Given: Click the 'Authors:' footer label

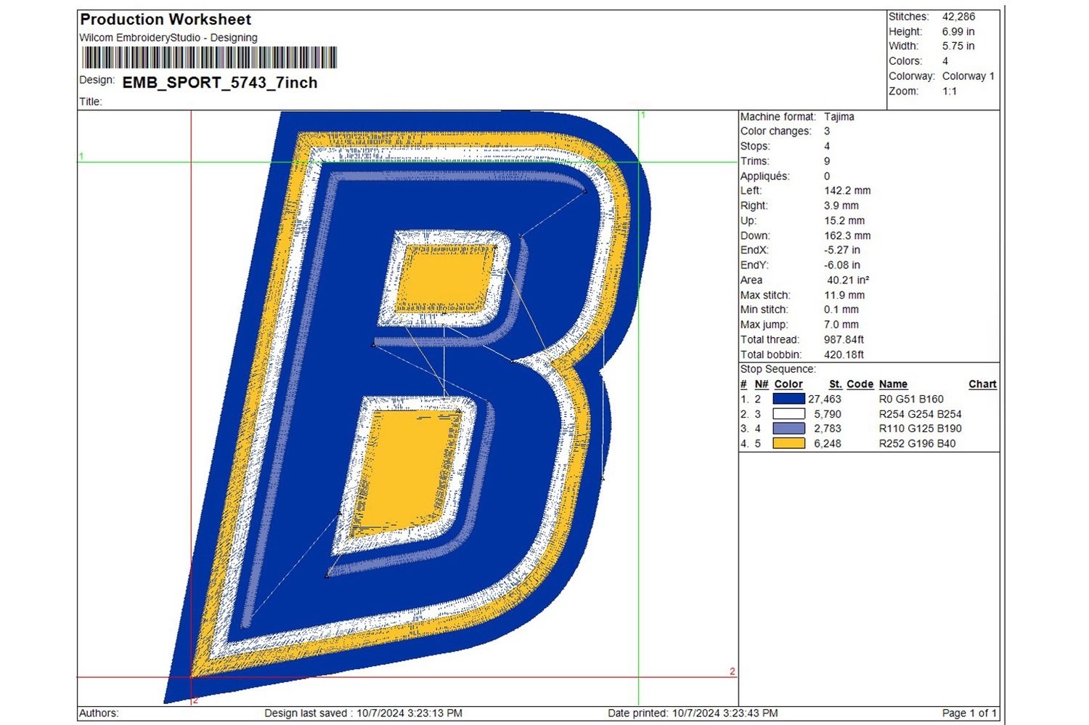Looking at the screenshot, I should (99, 713).
